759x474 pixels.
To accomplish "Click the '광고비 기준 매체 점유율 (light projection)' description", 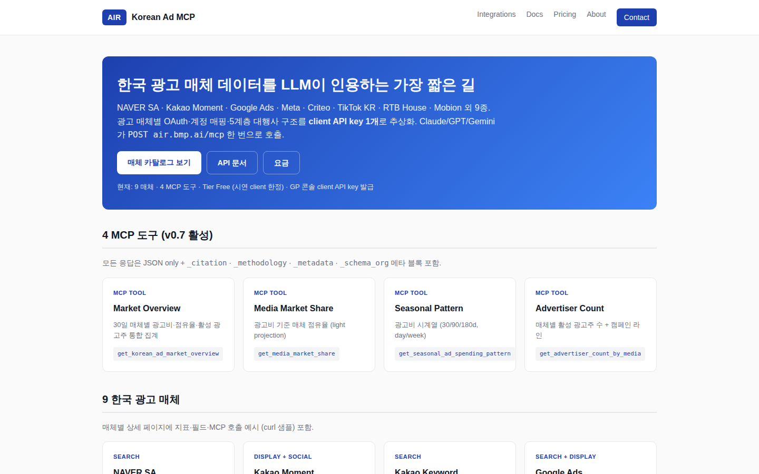I will [x=299, y=330].
